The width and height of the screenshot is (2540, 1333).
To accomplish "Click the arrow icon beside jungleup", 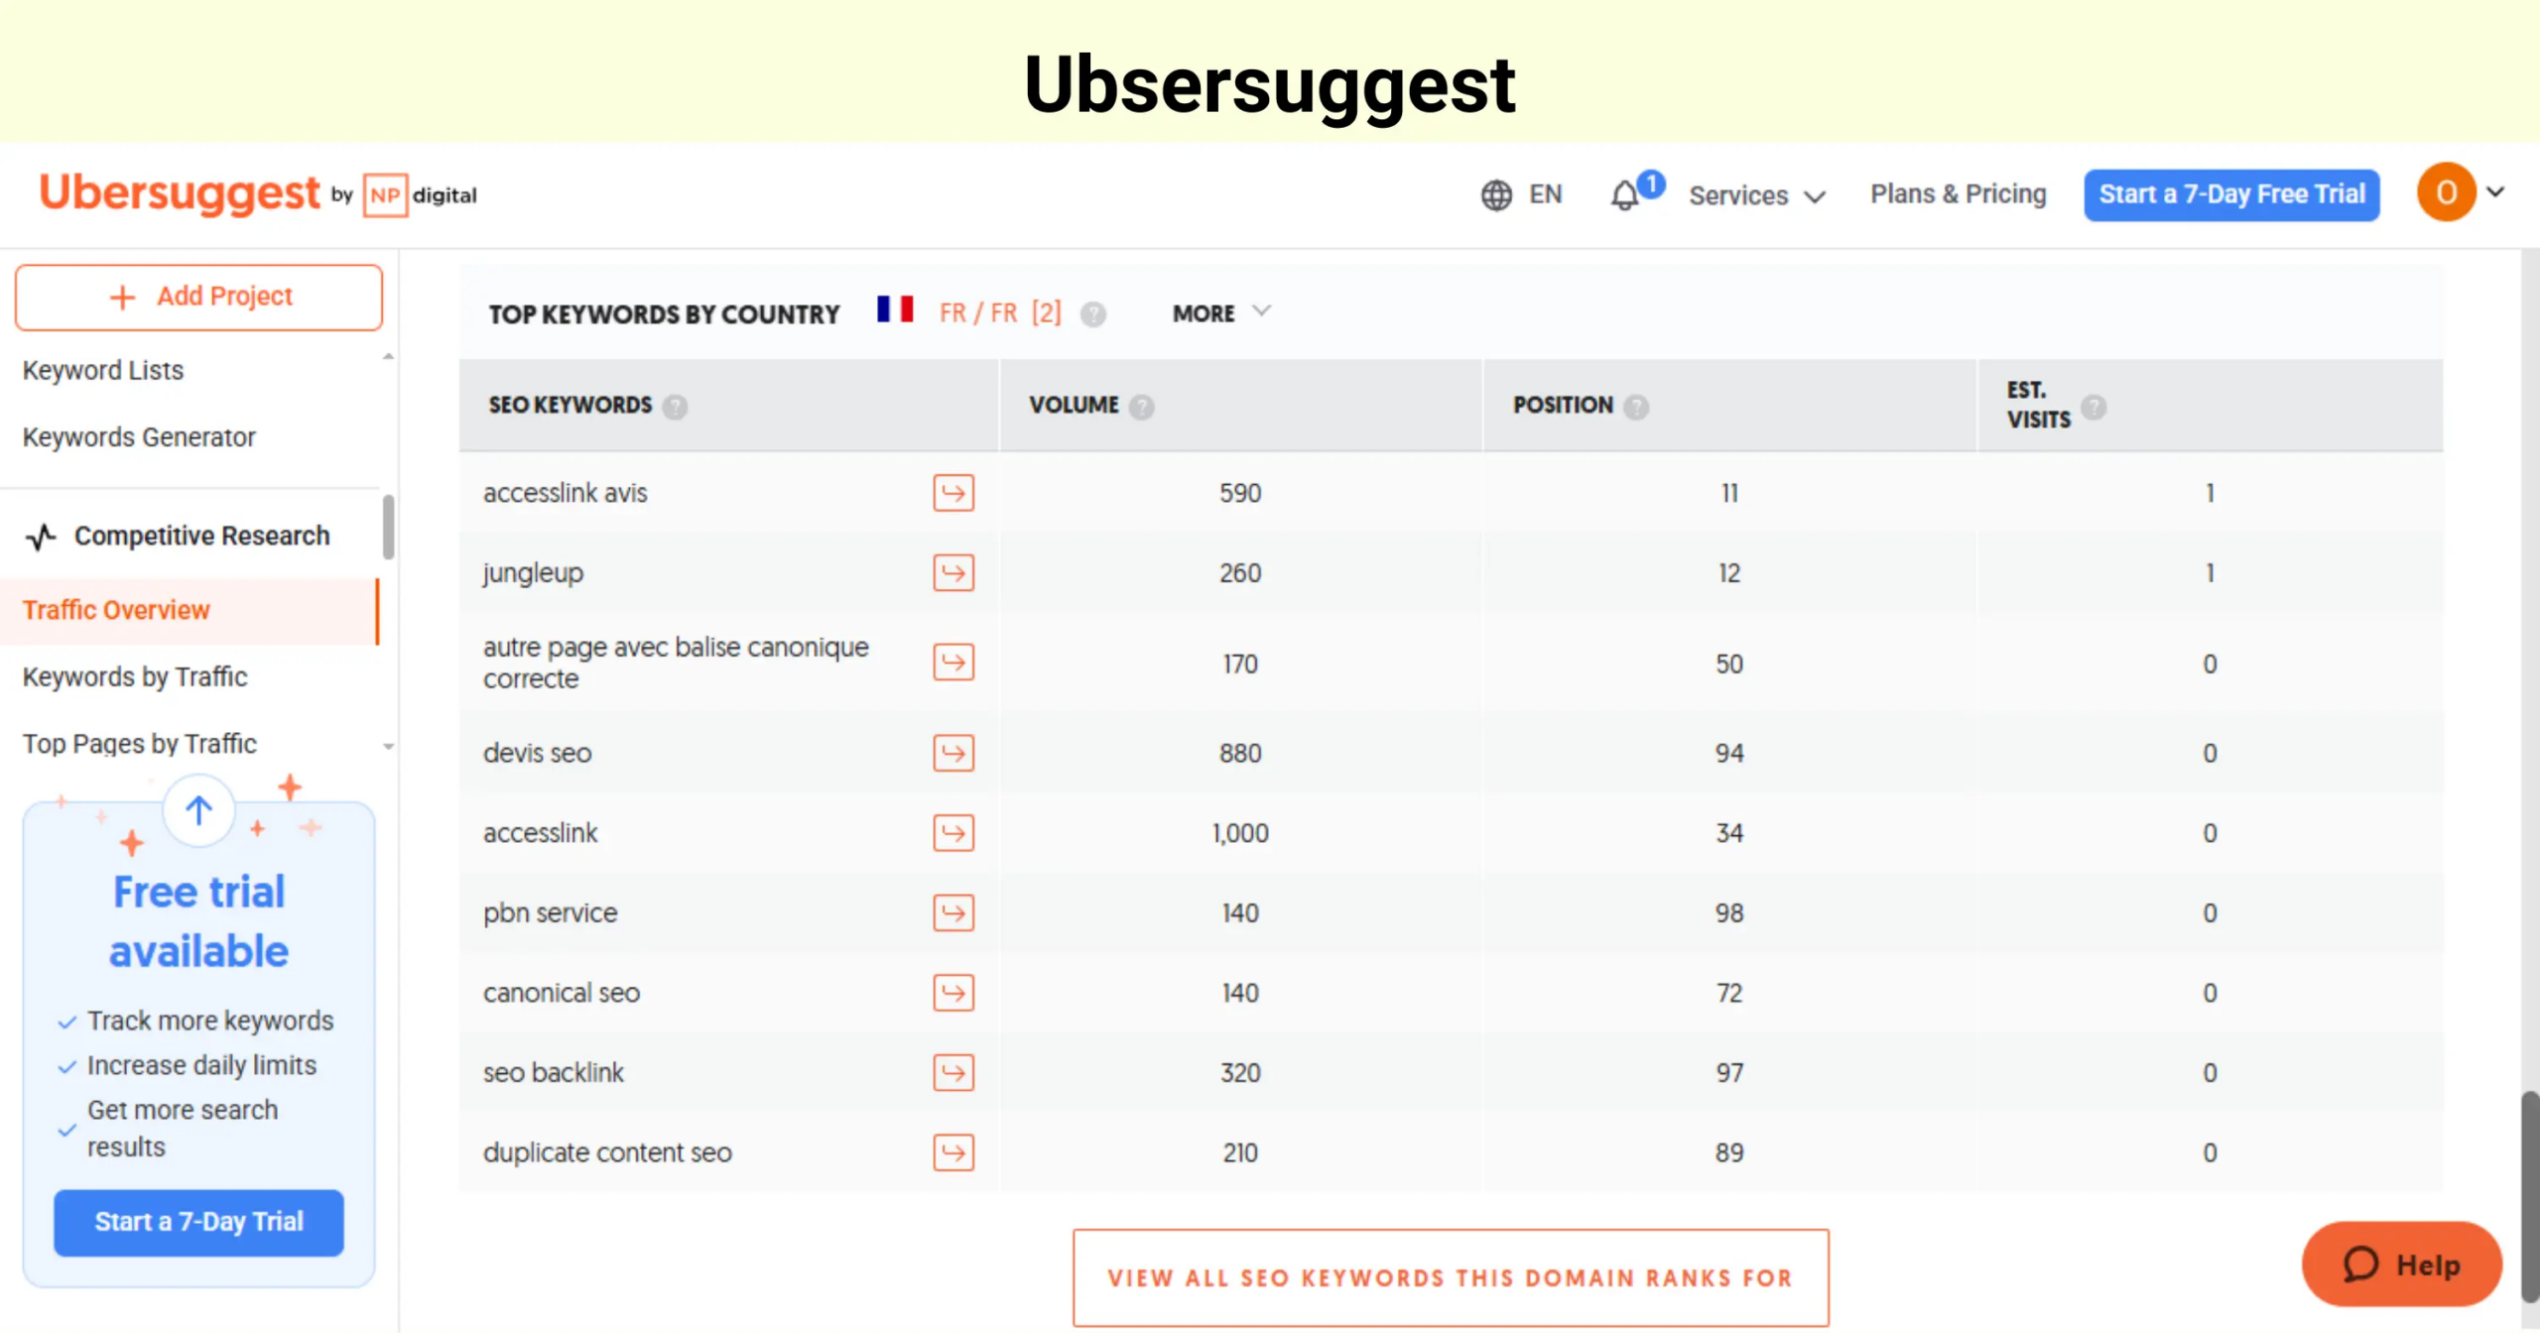I will [952, 572].
